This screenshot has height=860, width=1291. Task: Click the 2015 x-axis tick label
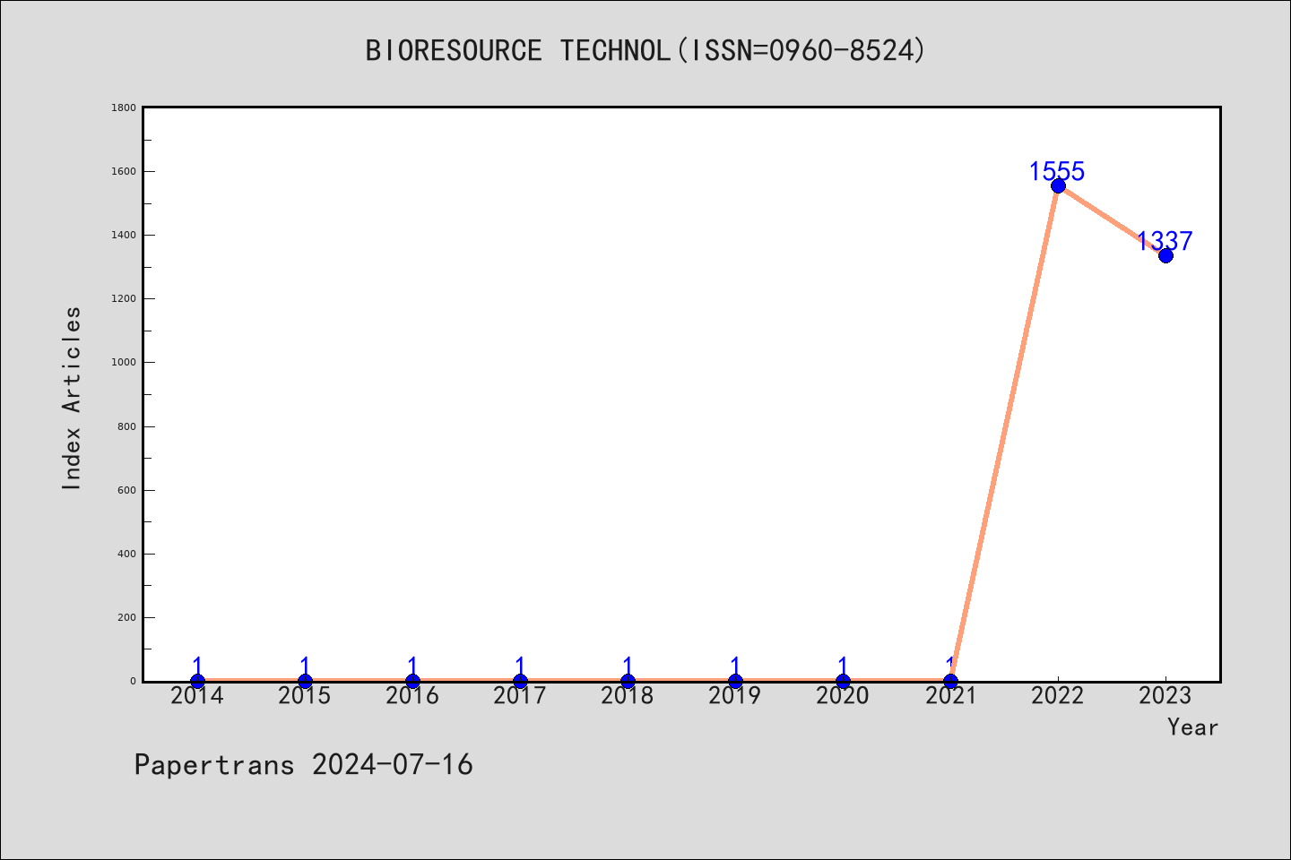pyautogui.click(x=305, y=696)
